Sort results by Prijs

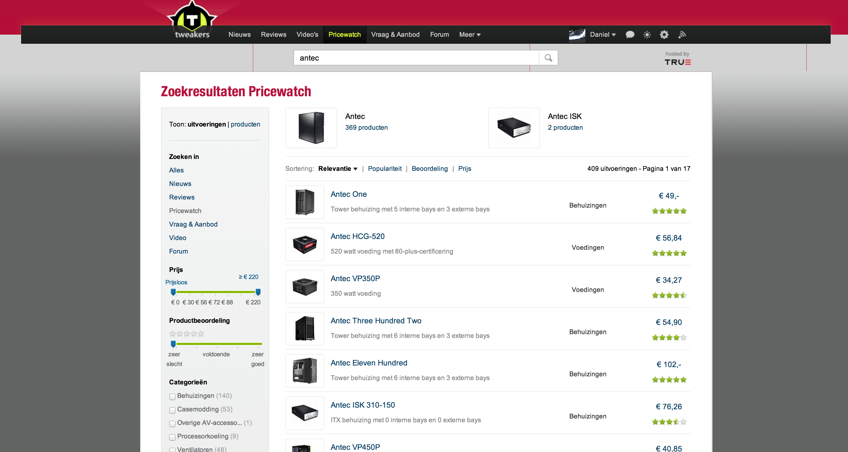pos(465,168)
